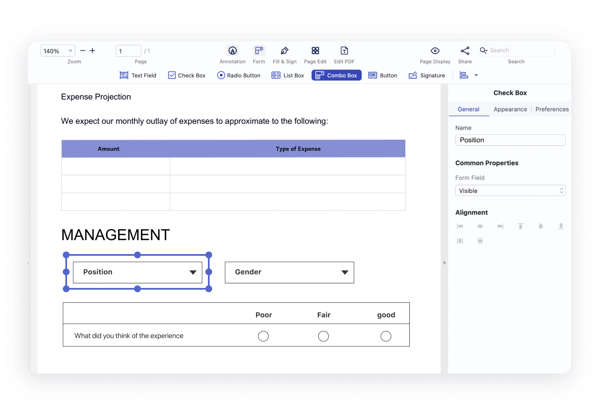597x415 pixels.
Task: Activate the Text Field tool
Action: pos(138,75)
